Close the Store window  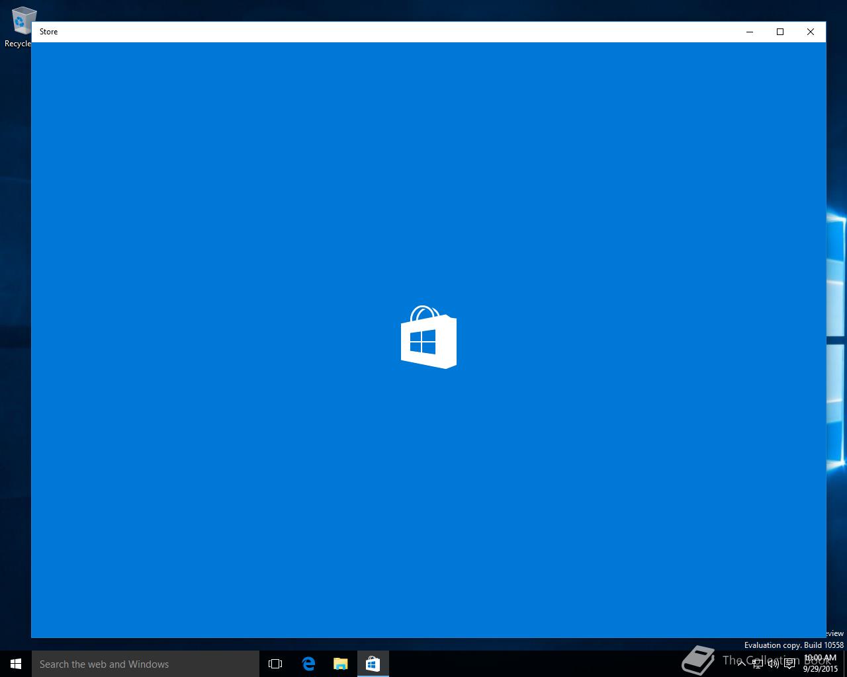[811, 32]
